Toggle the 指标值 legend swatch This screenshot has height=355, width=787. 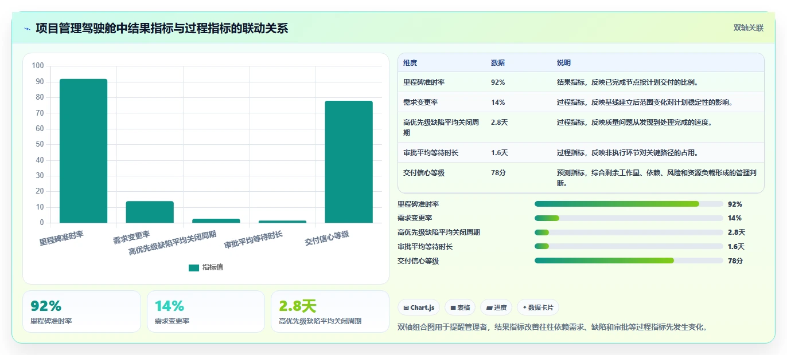(x=194, y=267)
